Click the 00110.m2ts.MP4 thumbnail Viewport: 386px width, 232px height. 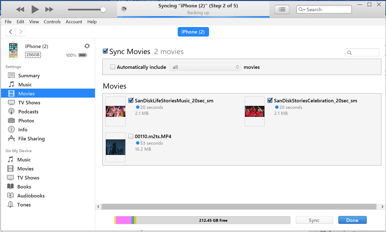point(116,147)
